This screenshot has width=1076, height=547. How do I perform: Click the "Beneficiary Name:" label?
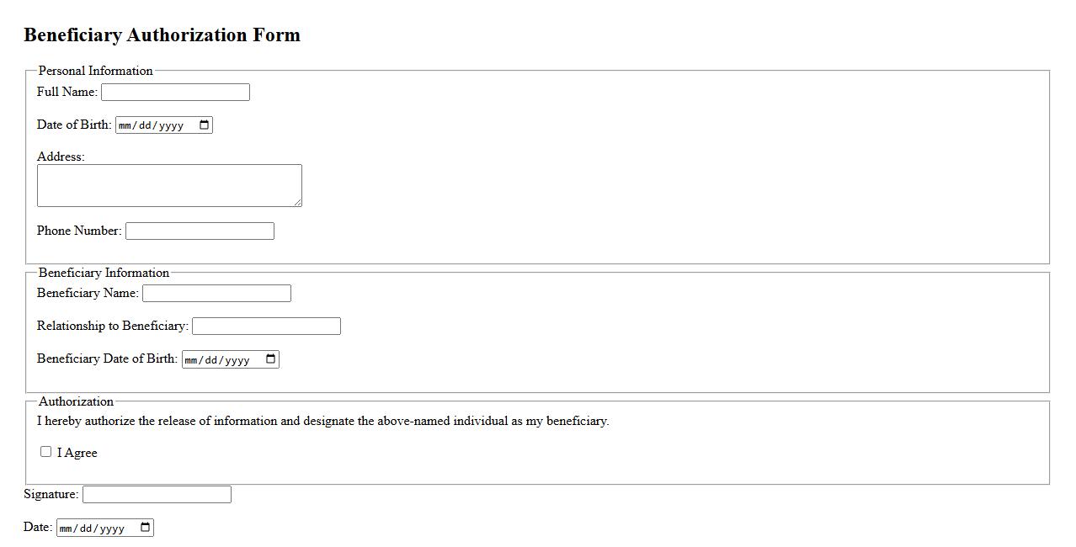coord(88,294)
